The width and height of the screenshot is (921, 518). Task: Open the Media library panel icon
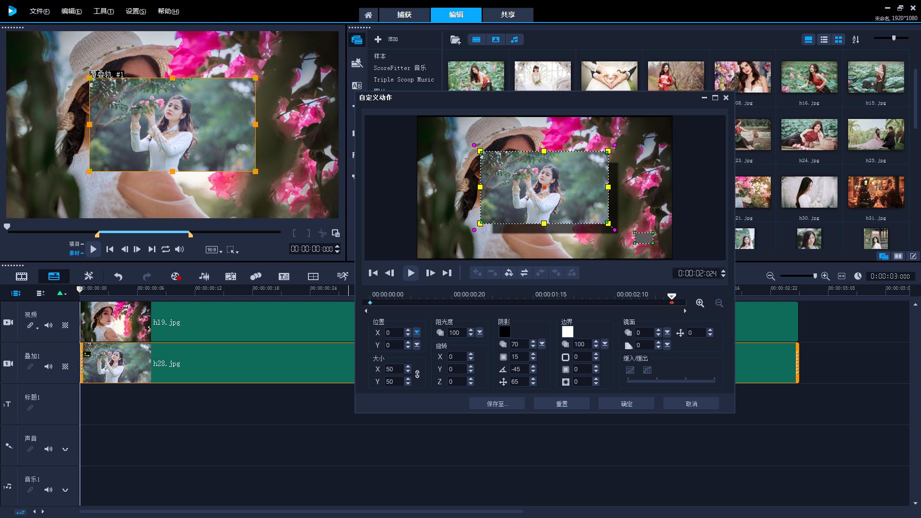tap(356, 40)
